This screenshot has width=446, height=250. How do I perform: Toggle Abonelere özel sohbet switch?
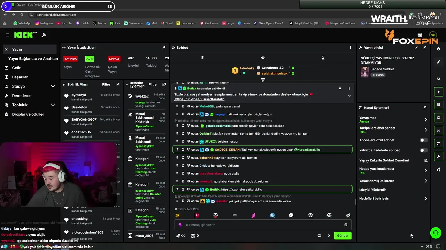pyautogui.click(x=423, y=140)
